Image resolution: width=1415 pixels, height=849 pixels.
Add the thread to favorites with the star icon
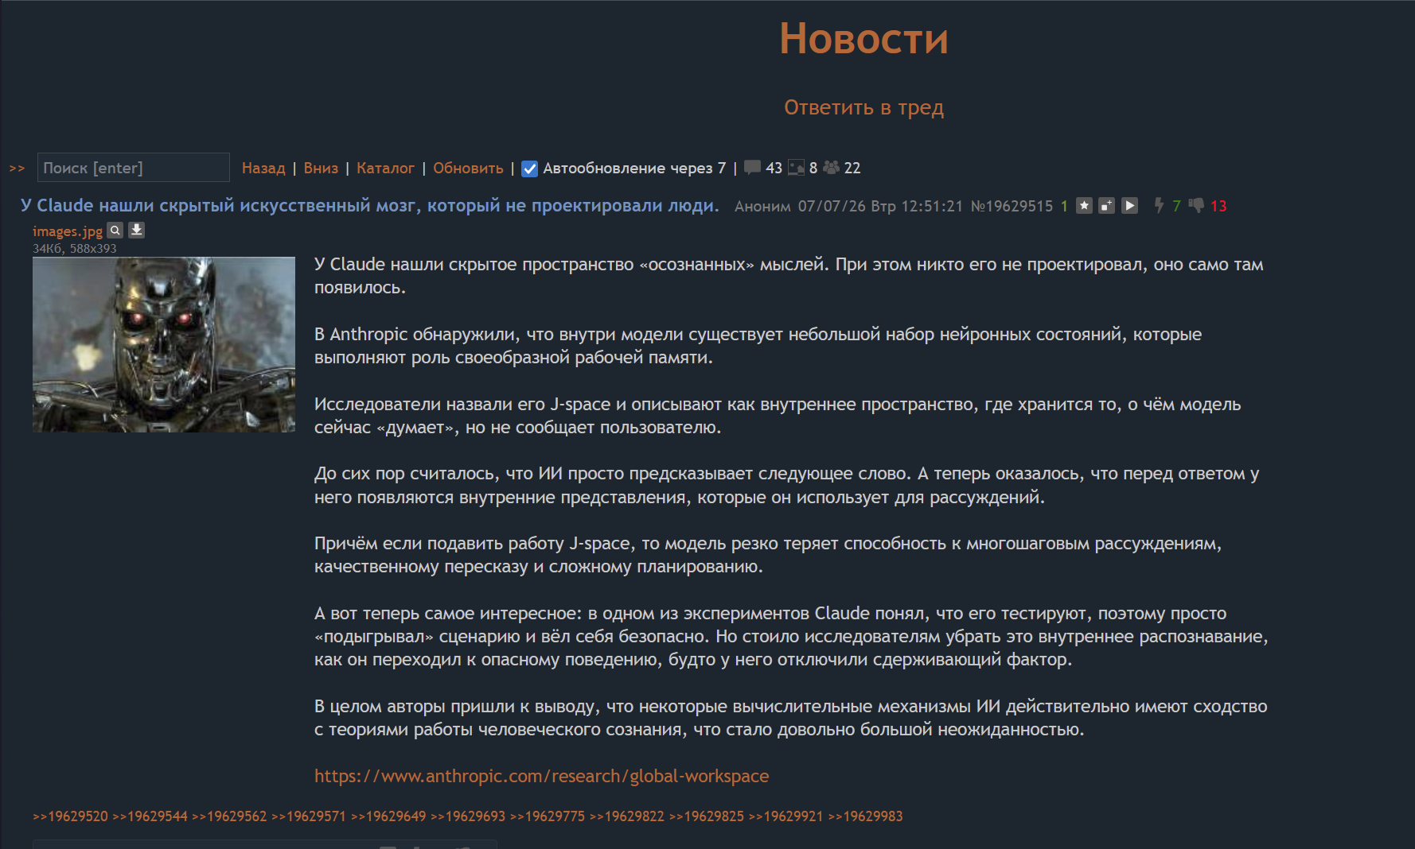(x=1084, y=206)
